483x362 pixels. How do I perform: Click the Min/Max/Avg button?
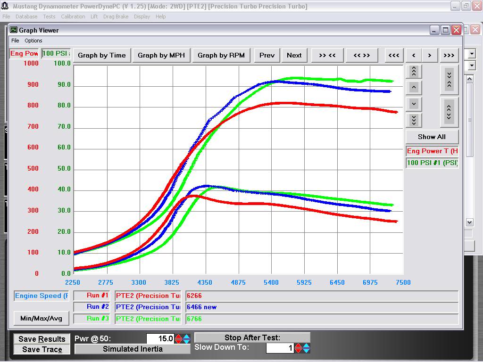[42, 318]
